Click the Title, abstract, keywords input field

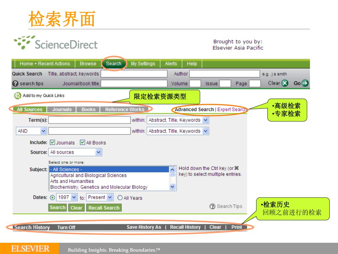[134, 74]
